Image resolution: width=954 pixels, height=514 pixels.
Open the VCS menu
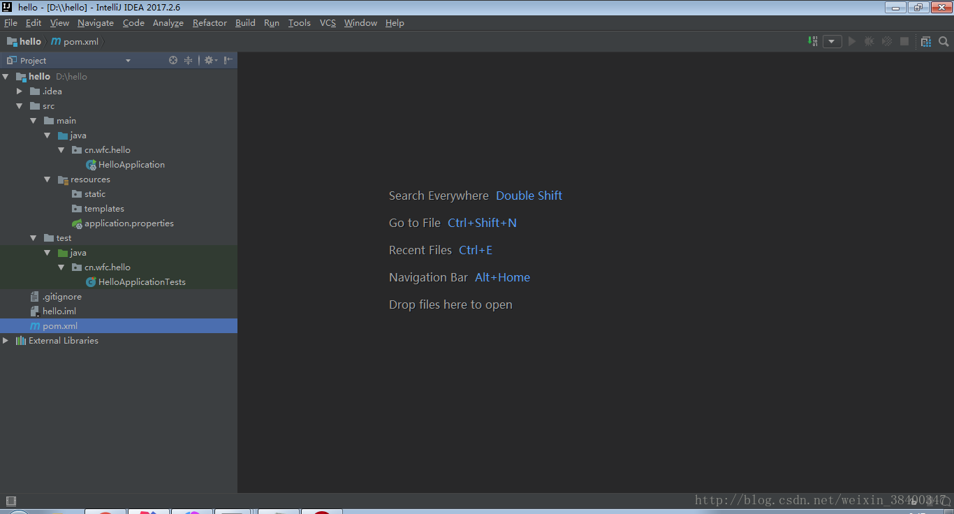tap(328, 23)
